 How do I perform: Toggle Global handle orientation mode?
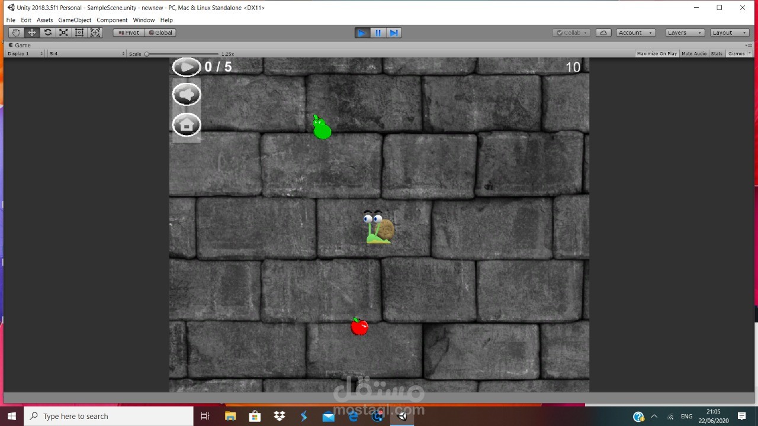coord(160,33)
